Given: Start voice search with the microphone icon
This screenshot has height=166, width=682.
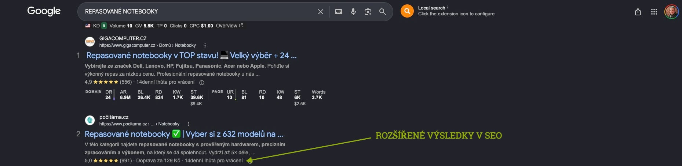Looking at the screenshot, I should tap(353, 12).
